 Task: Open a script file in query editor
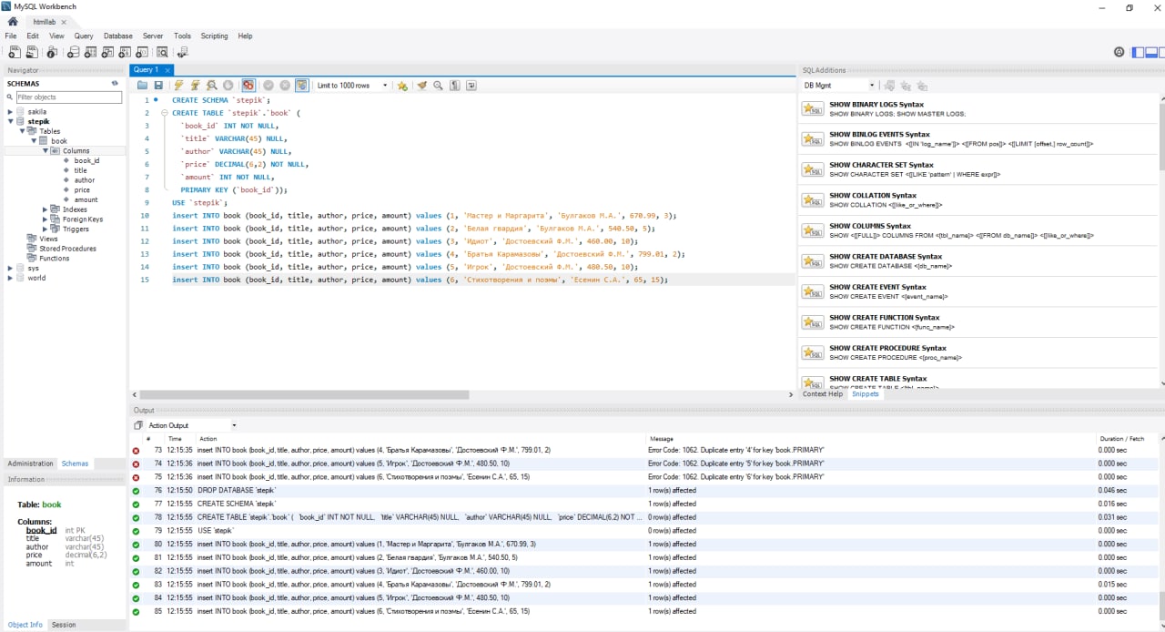[143, 85]
